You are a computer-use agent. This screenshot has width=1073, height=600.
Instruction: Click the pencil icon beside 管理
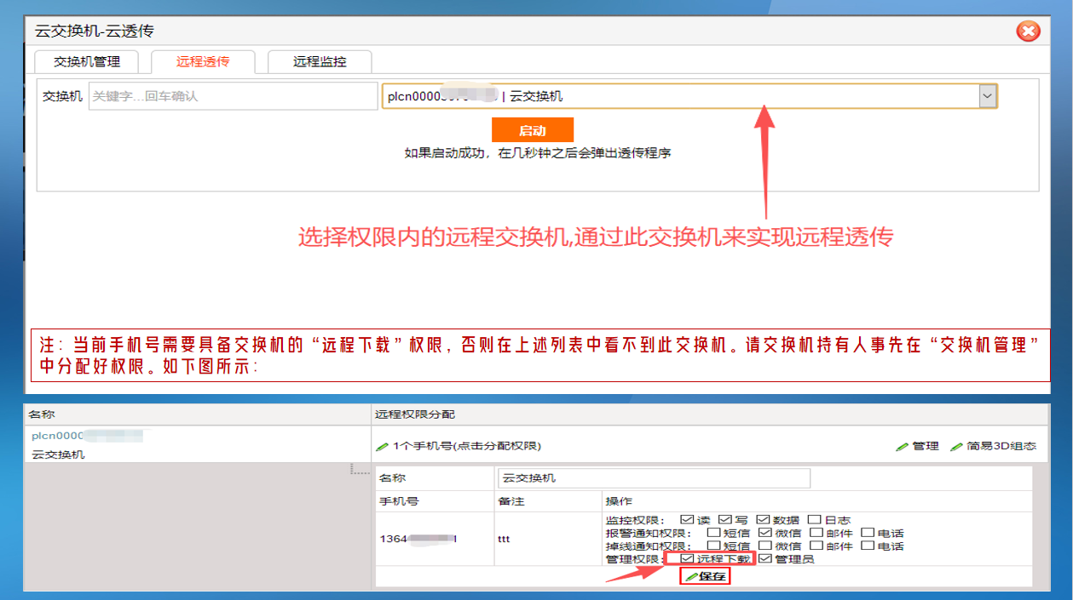point(902,446)
